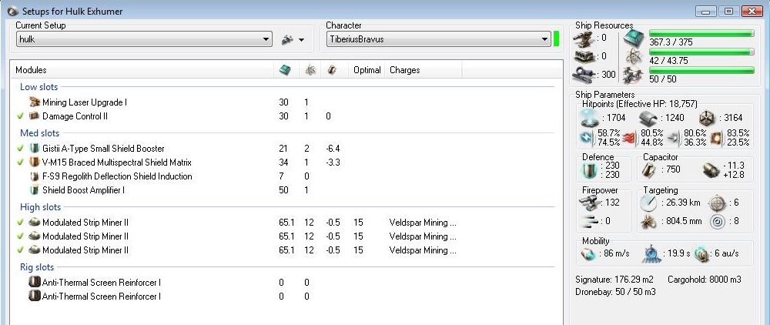Select the first Anti-Thermal Screen Reinforcer I rig
The width and height of the screenshot is (770, 325).
click(101, 283)
